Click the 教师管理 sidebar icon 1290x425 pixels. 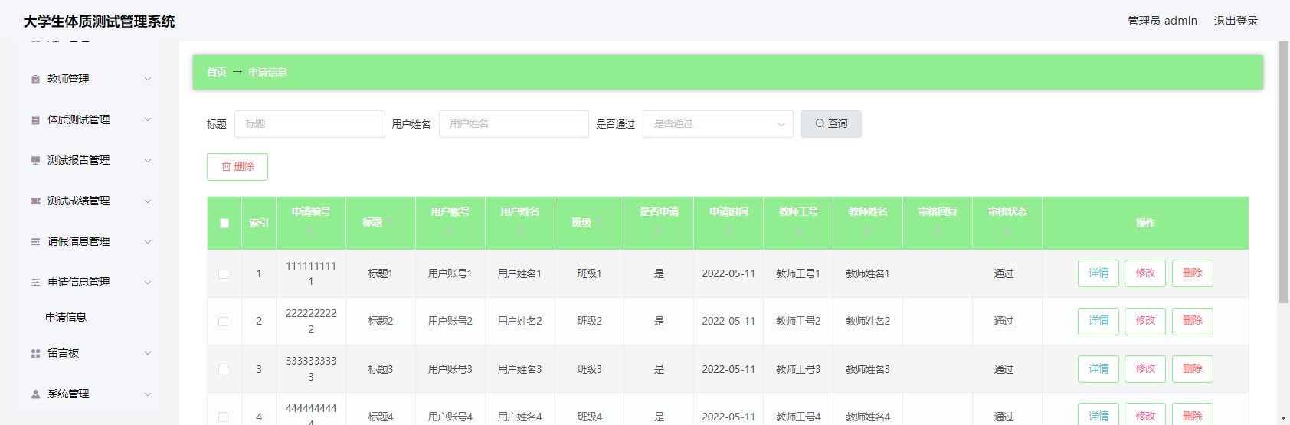(35, 79)
